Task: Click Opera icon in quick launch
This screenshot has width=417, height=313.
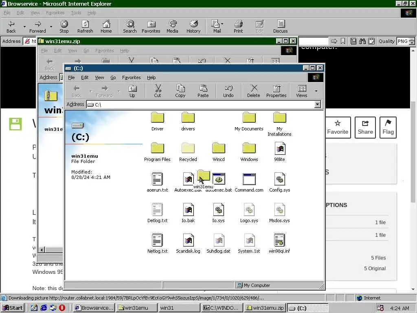Action: point(62,308)
